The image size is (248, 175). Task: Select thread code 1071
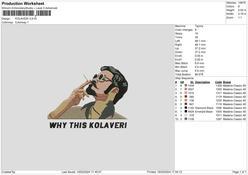(219, 115)
